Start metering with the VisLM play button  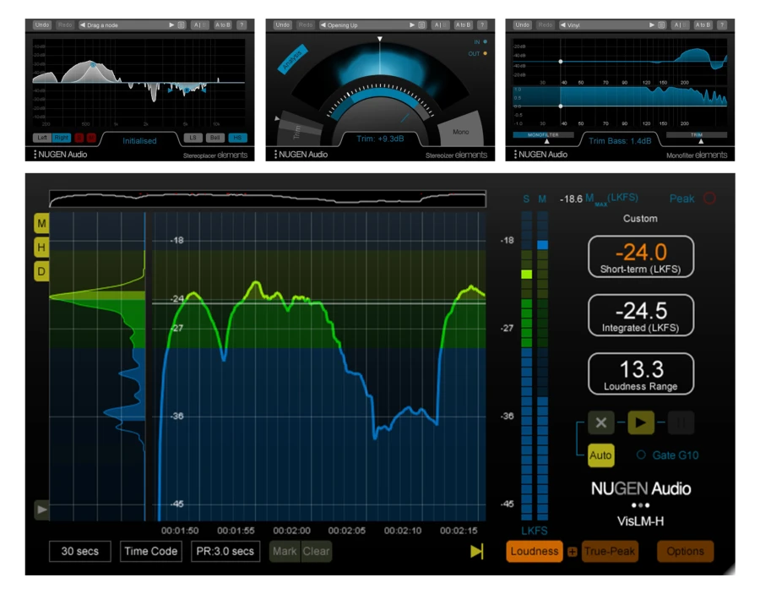pos(641,422)
